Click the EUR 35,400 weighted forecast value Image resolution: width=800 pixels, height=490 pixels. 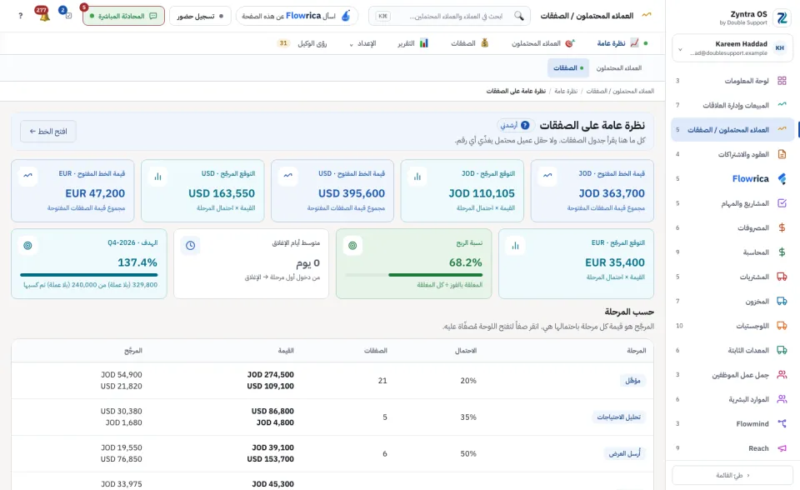point(615,262)
